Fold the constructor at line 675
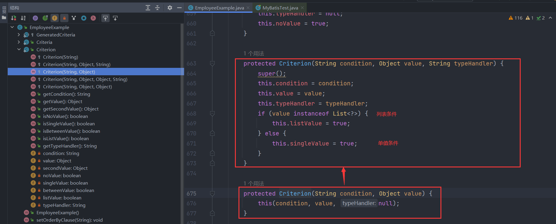Image resolution: width=556 pixels, height=224 pixels. pyautogui.click(x=212, y=193)
